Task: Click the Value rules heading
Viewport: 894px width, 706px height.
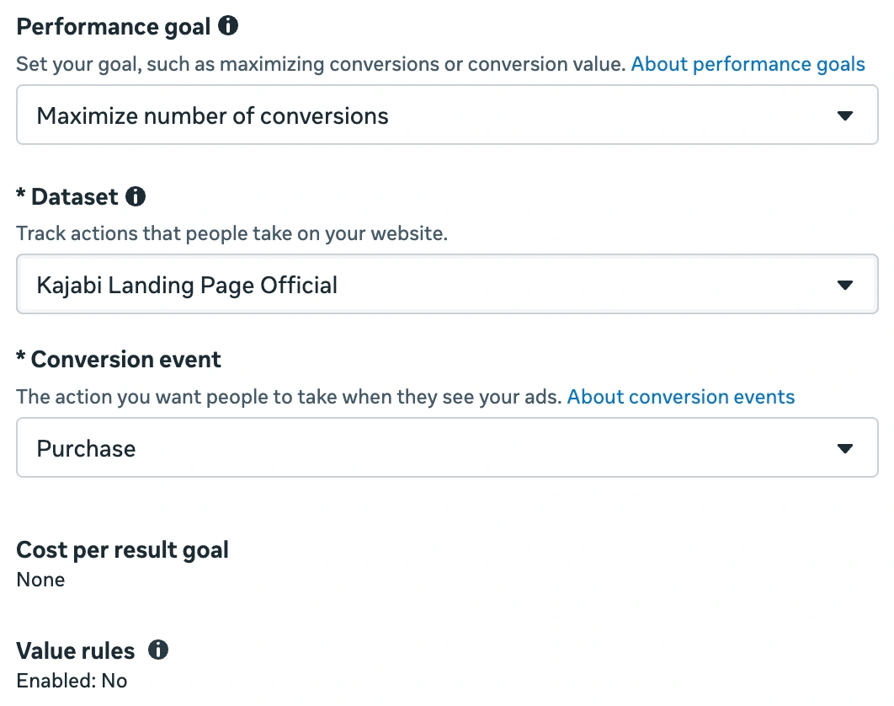Action: 76,650
